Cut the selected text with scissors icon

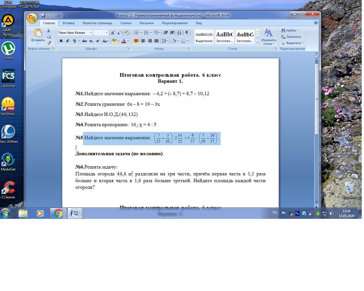coord(49,30)
